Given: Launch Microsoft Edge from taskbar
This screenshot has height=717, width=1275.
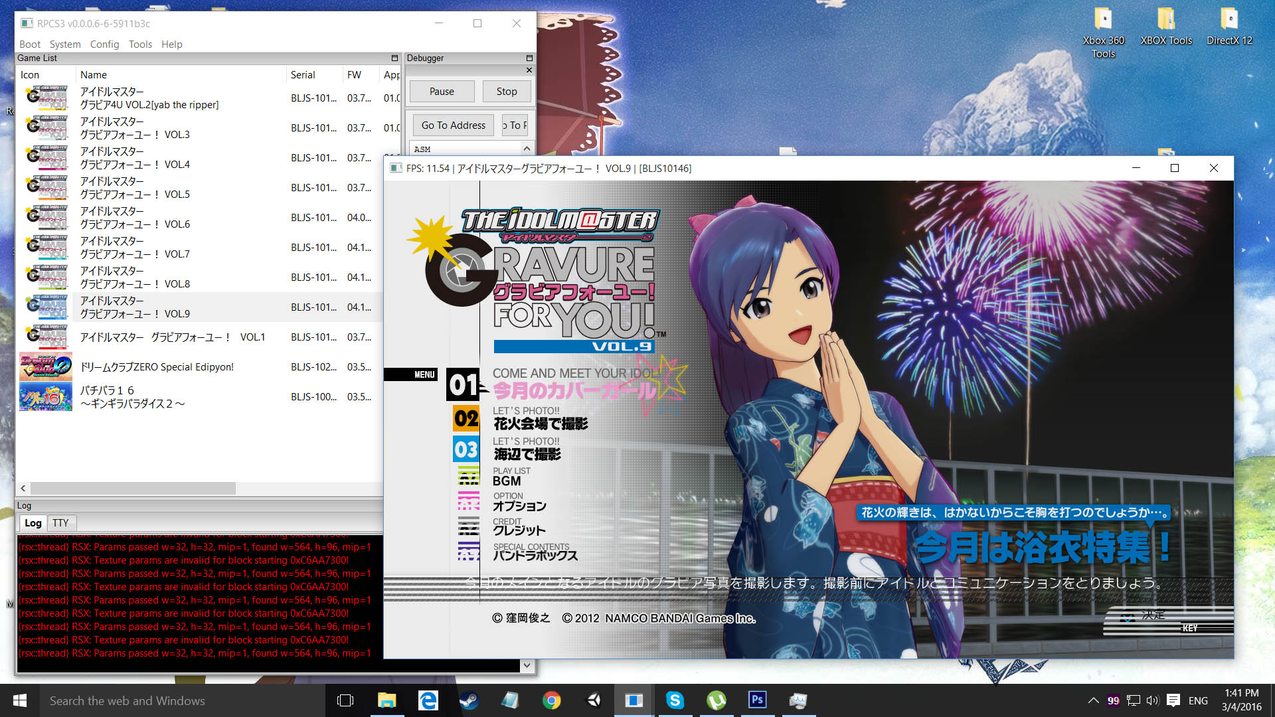Looking at the screenshot, I should tap(428, 700).
